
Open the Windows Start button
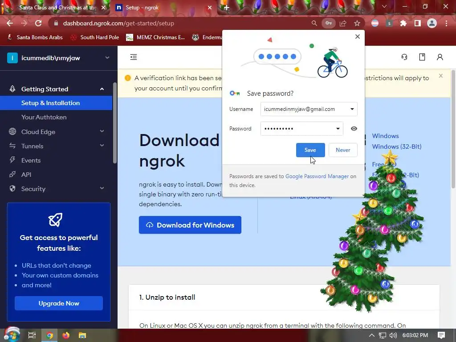tap(12, 335)
